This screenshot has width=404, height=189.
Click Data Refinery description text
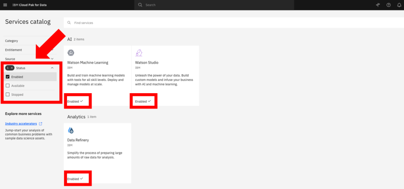[95, 155]
